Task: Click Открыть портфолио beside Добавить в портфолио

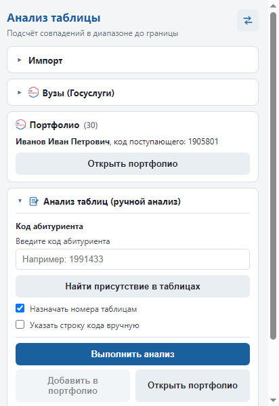Action: [x=192, y=386]
